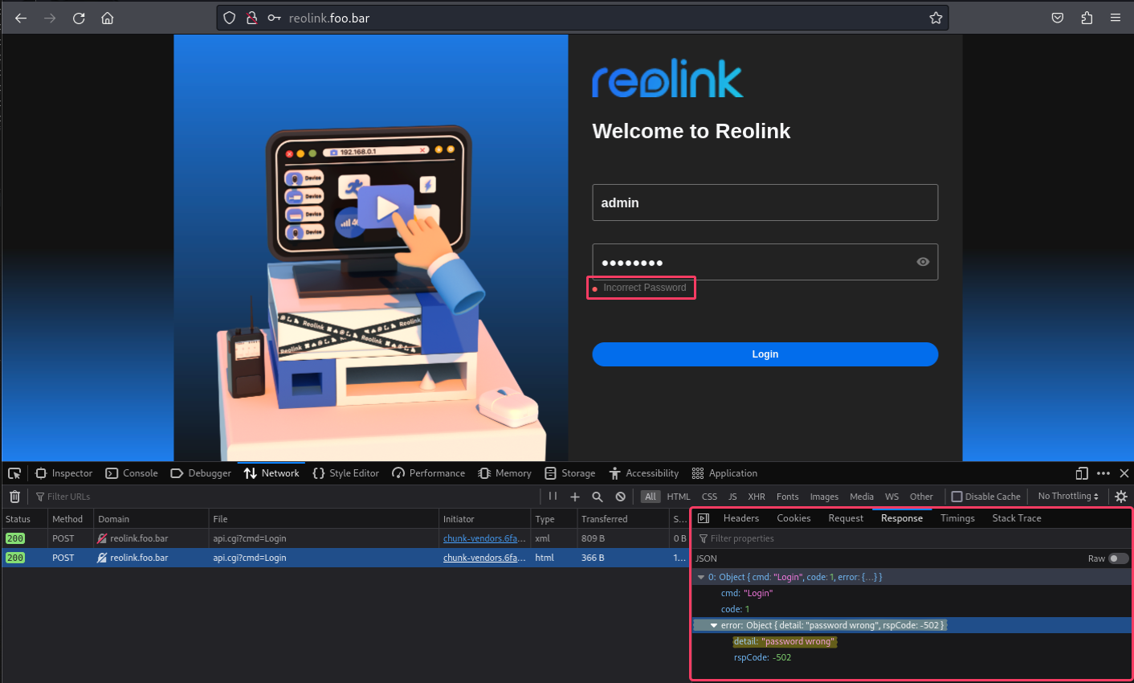Open the insecure connection padlock info
Image resolution: width=1134 pixels, height=683 pixels.
tap(251, 18)
